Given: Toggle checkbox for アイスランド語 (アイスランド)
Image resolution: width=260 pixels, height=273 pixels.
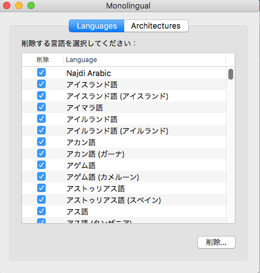Looking at the screenshot, I should [41, 95].
